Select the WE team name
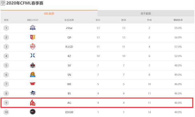The image size is (195, 117). (x=69, y=84)
